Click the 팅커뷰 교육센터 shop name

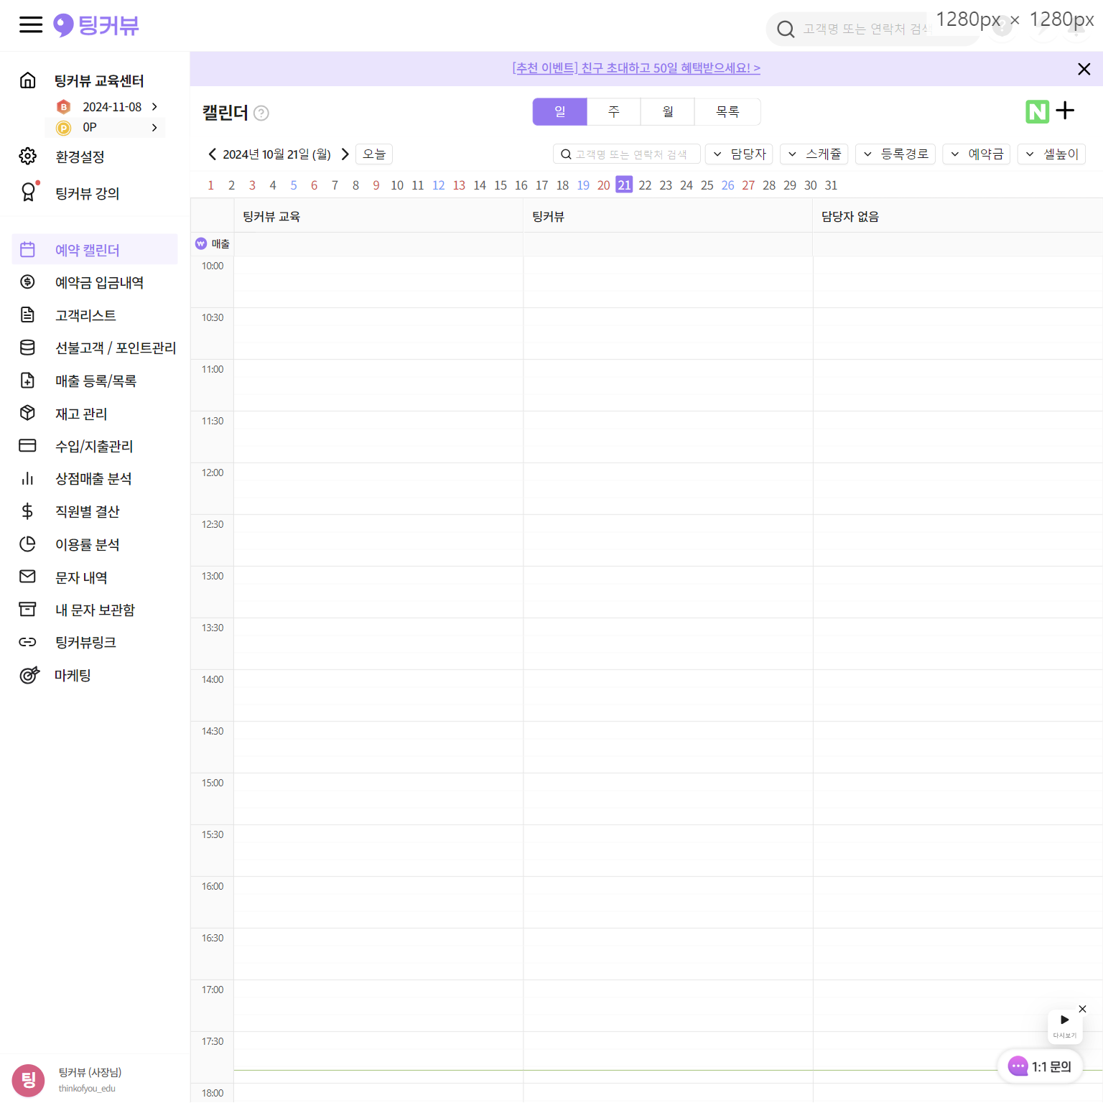pyautogui.click(x=100, y=80)
